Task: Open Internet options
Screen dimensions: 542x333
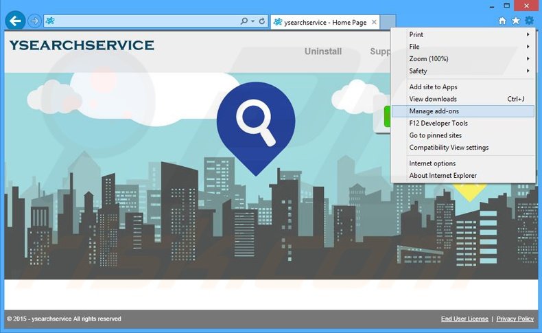Action: click(463, 163)
